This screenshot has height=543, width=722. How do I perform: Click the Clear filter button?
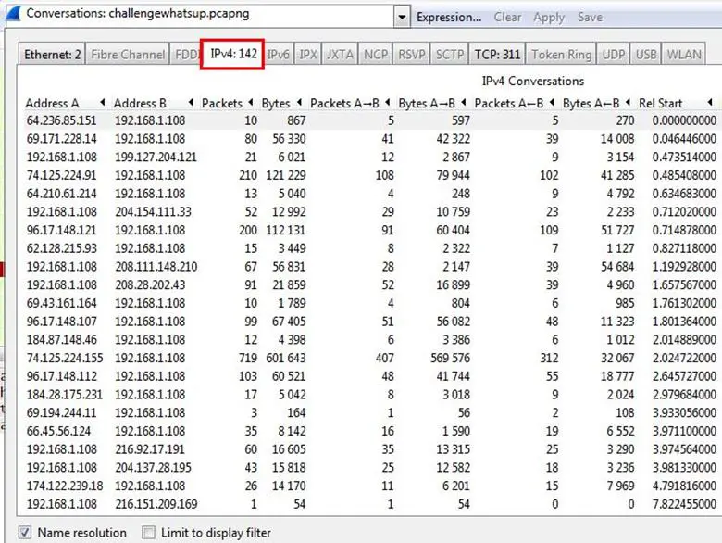tap(507, 17)
